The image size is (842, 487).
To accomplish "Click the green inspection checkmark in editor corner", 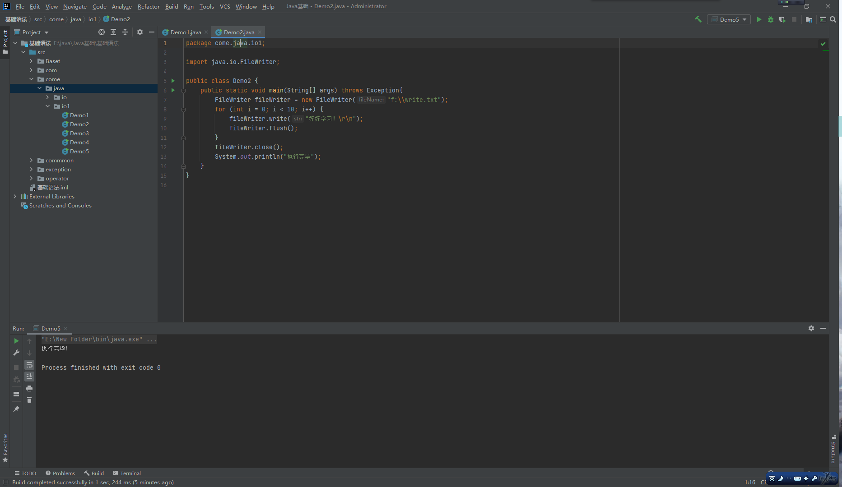I will click(x=823, y=44).
